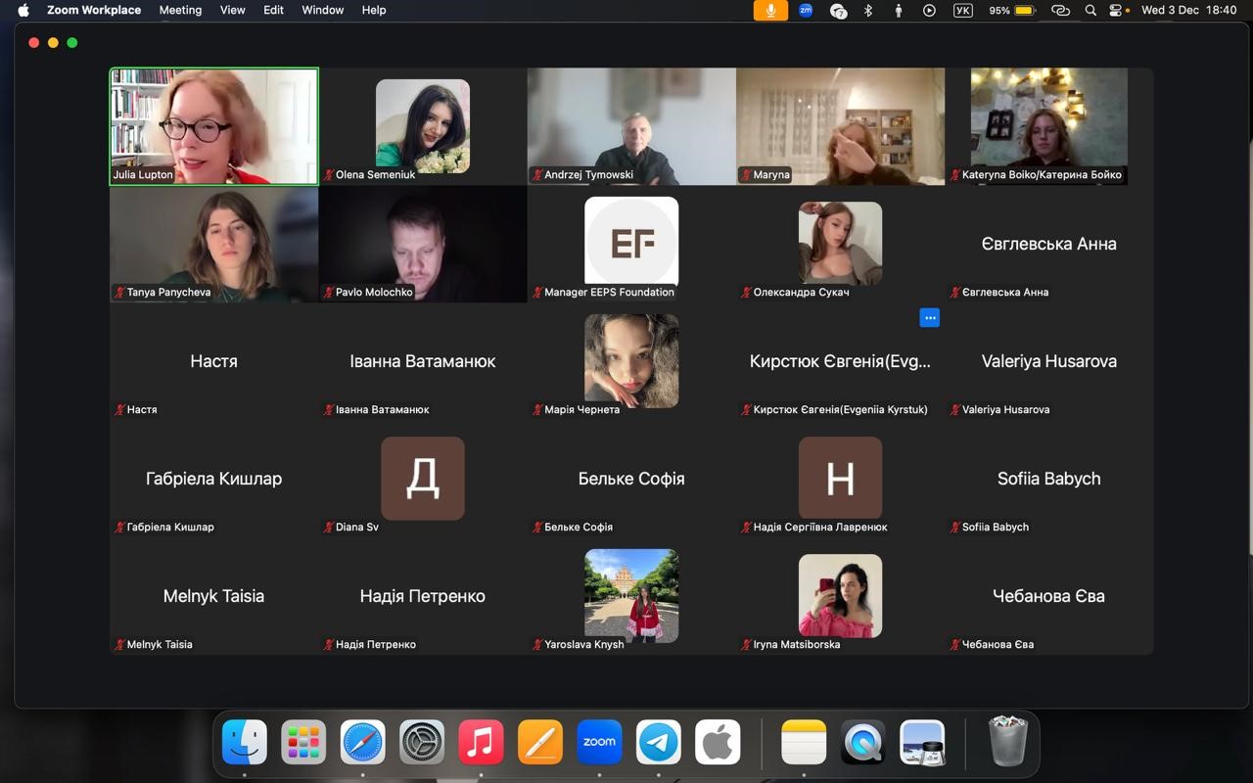Open Telegram from the Dock
Viewport: 1253px width, 783px height.
(x=659, y=744)
